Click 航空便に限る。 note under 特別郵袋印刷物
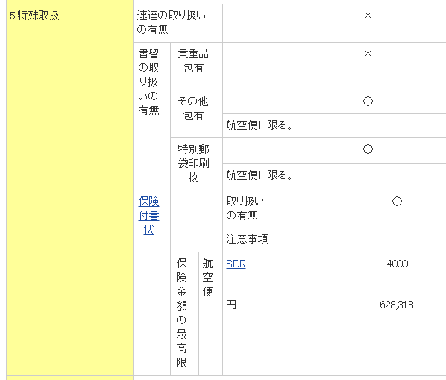The width and height of the screenshot is (446, 380). pyautogui.click(x=259, y=175)
